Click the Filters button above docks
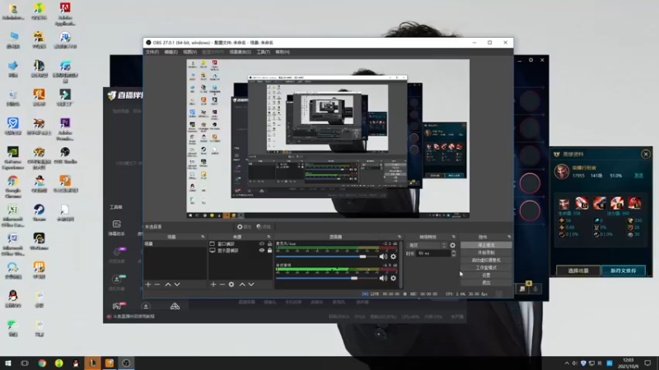The image size is (659, 370). (264, 227)
